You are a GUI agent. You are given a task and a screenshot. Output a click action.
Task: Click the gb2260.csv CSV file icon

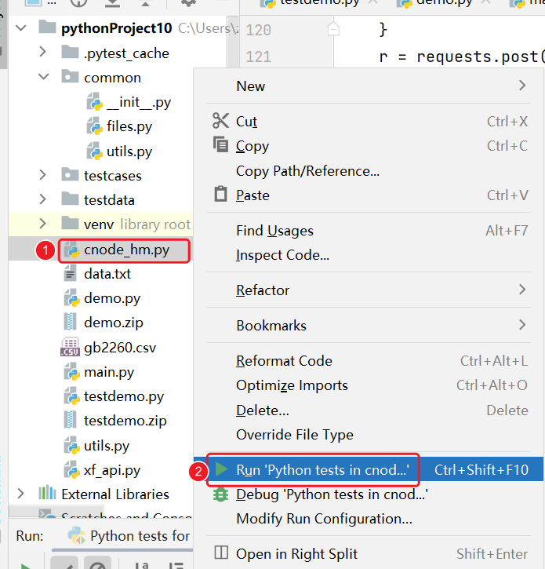(70, 347)
